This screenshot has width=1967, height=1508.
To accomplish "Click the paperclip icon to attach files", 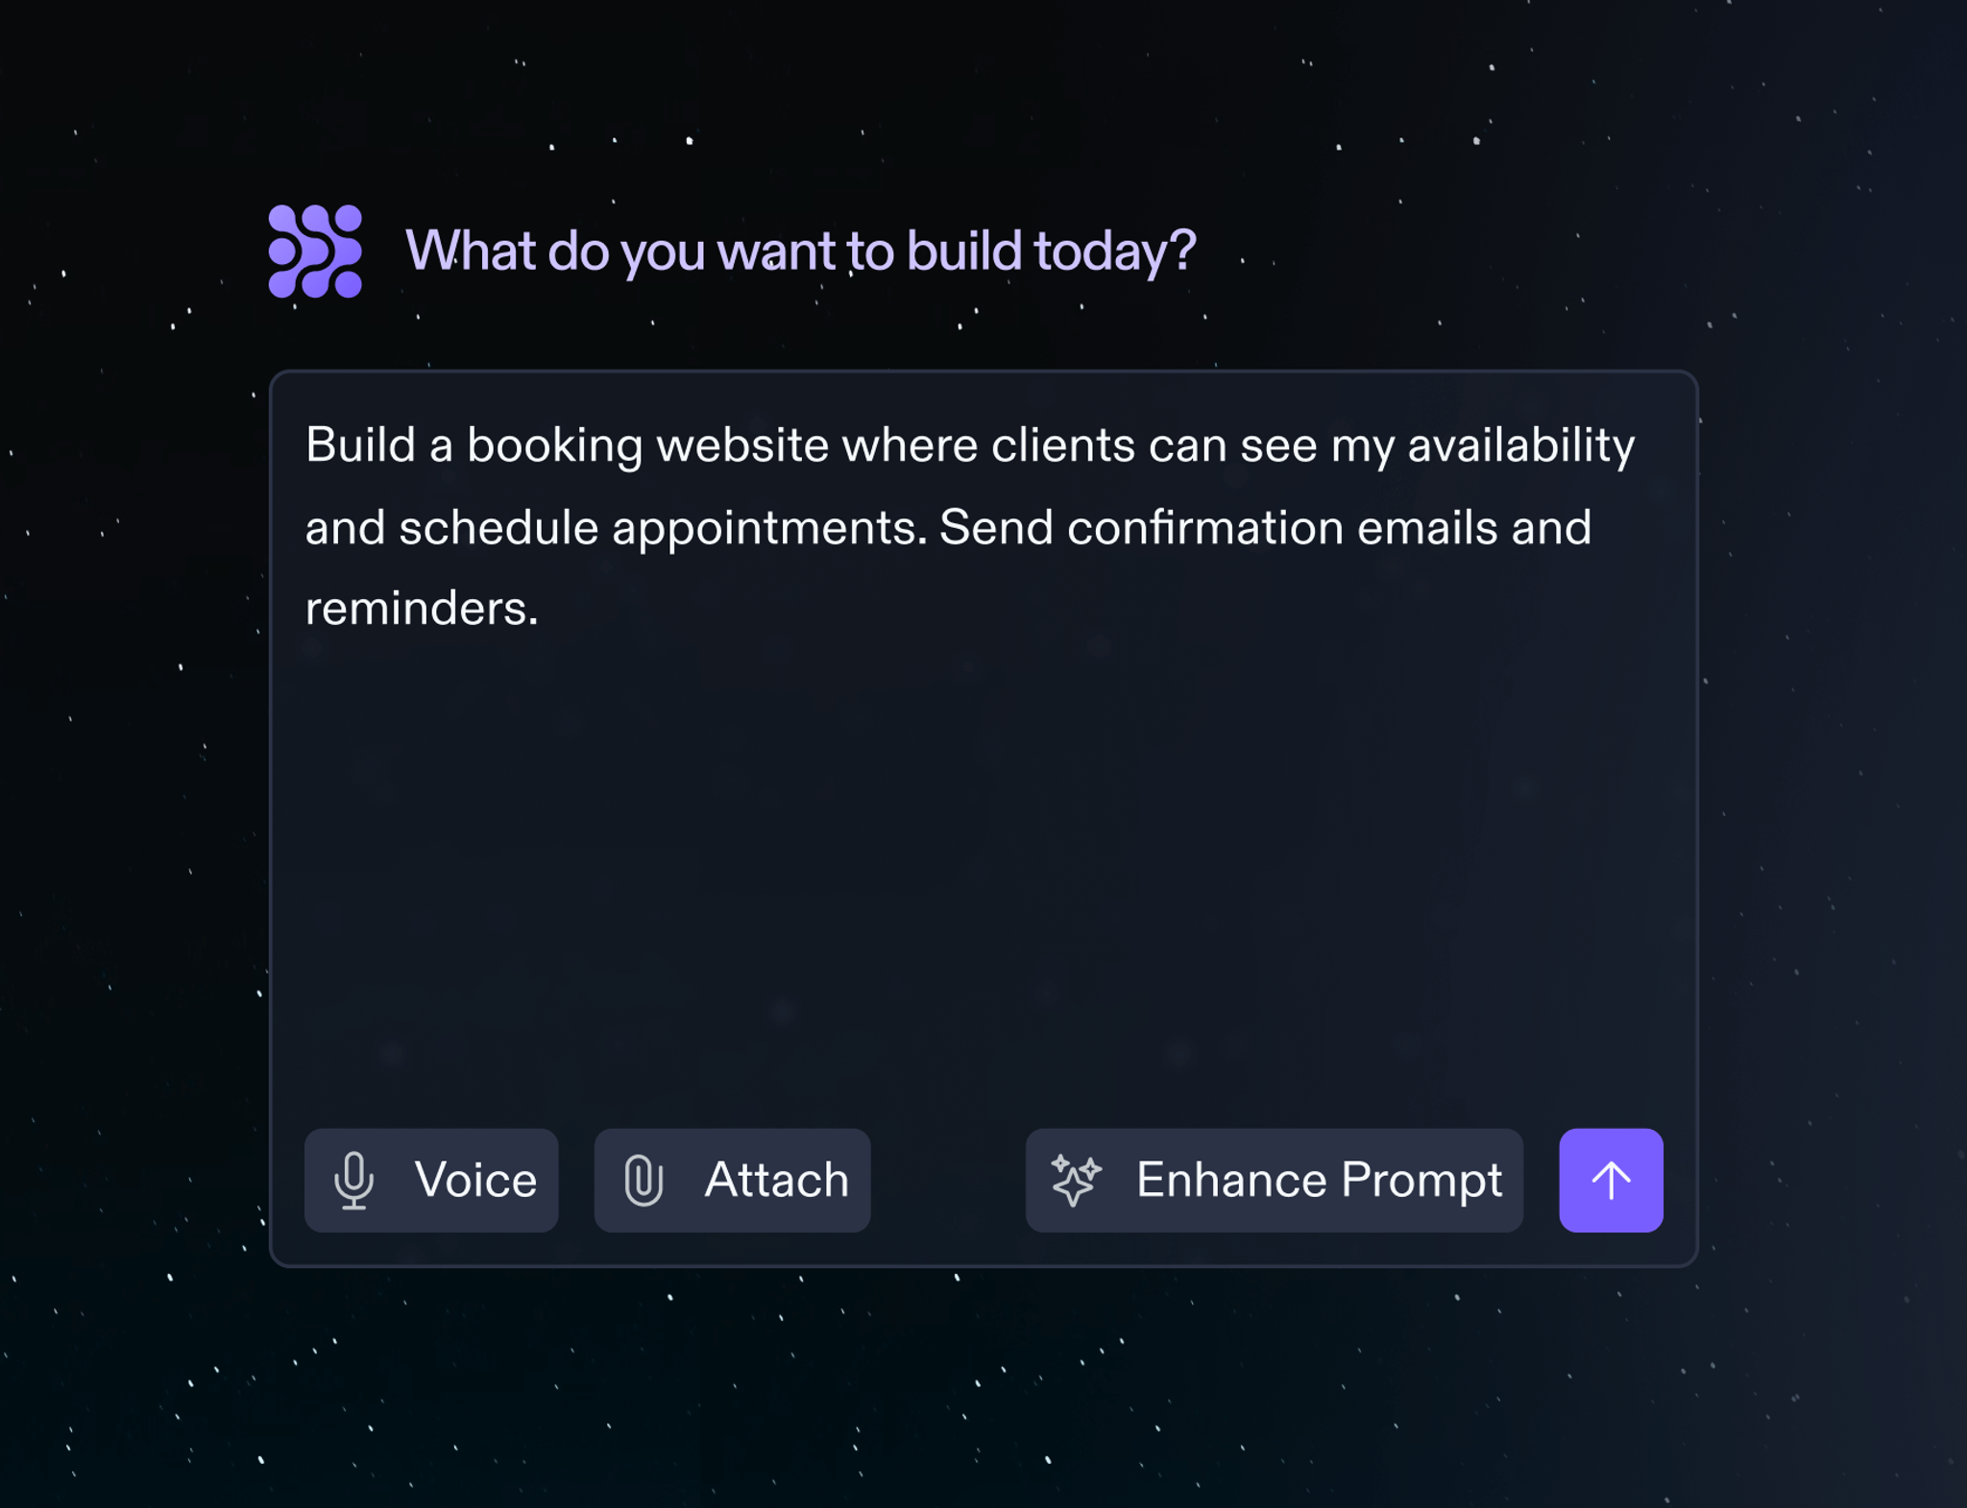I will 642,1180.
